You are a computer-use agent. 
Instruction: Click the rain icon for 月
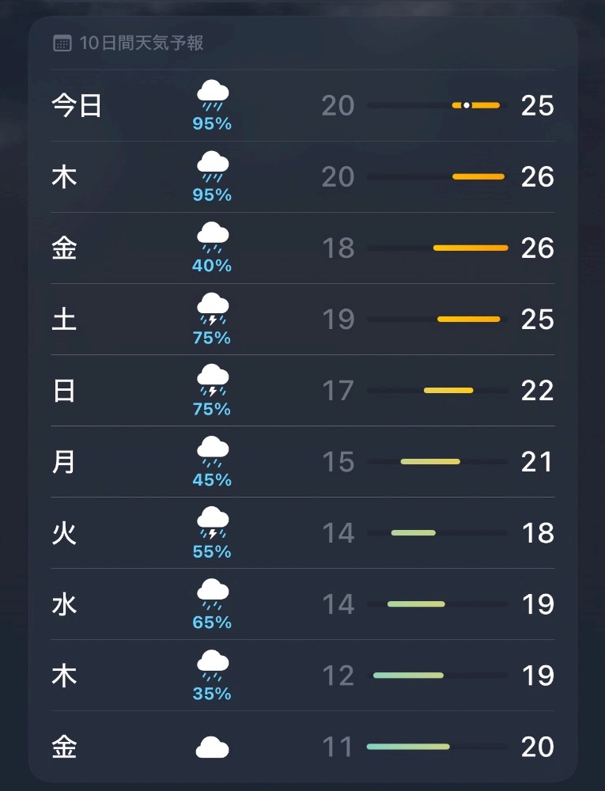tap(212, 452)
